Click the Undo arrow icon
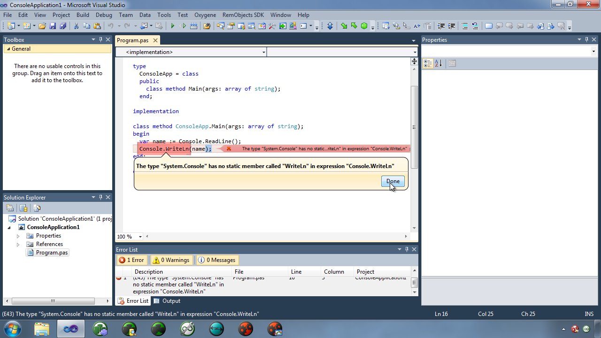Image resolution: width=601 pixels, height=338 pixels. pyautogui.click(x=110, y=26)
